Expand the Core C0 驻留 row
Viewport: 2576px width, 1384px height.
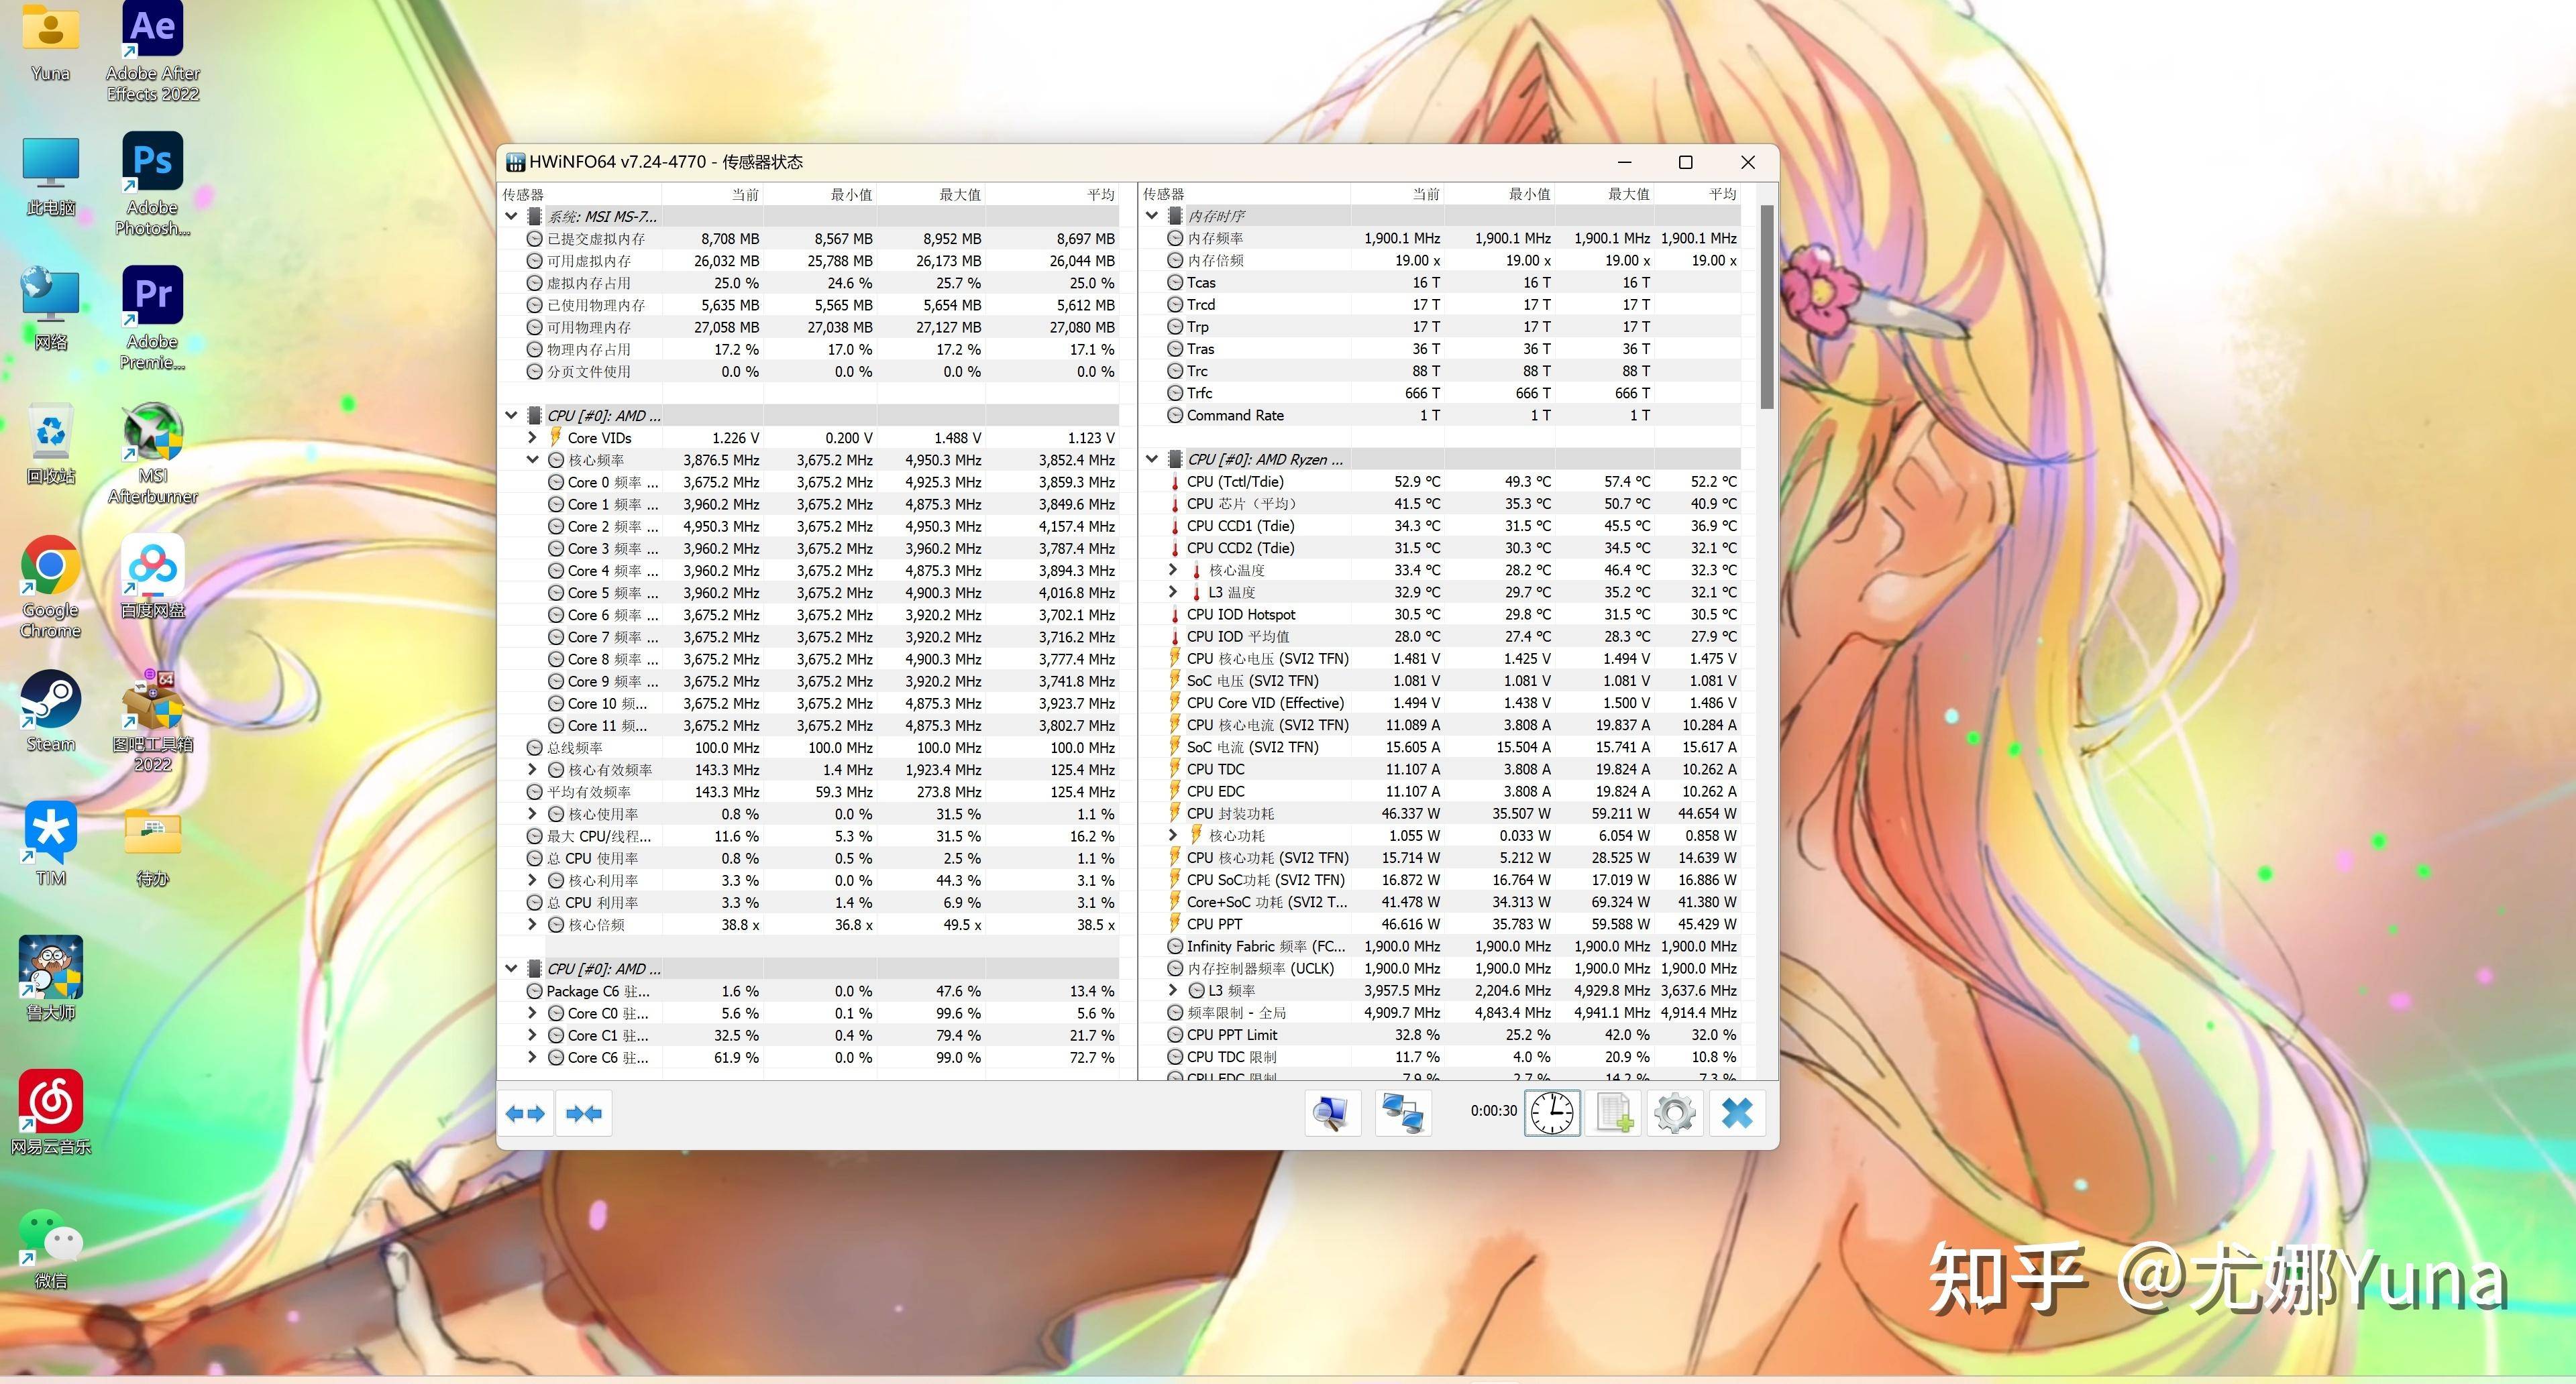[x=533, y=1013]
